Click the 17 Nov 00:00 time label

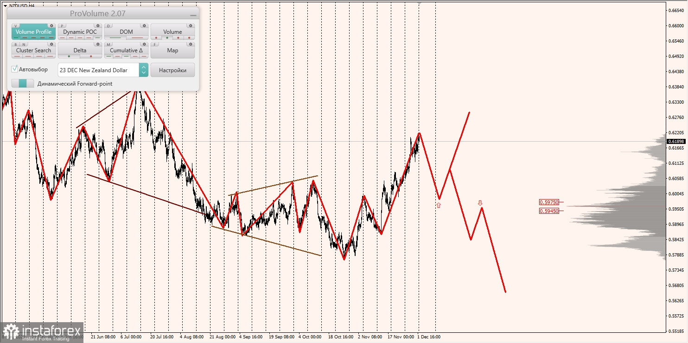pyautogui.click(x=401, y=337)
